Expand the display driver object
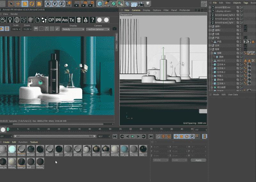Image resolution: width=256 pixels, height=182 pixels. (210, 11)
